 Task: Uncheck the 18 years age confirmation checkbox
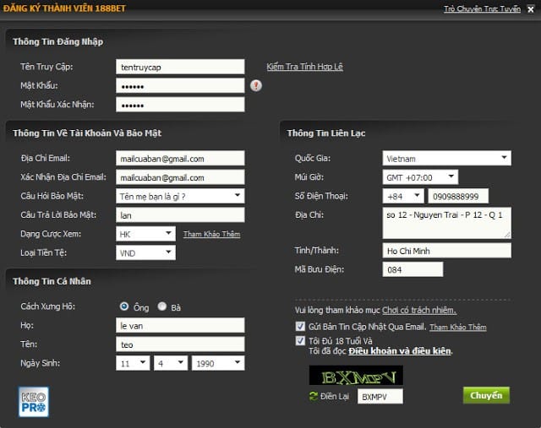click(x=300, y=341)
